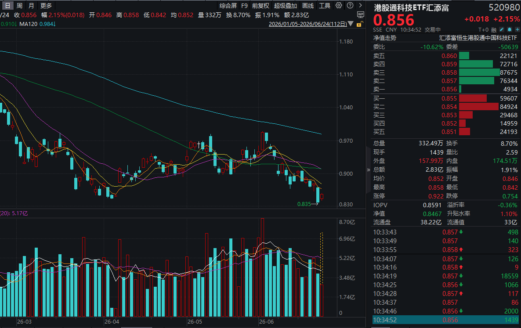
Task: Open the settings gear in chart toolbar
Action: (x=339, y=5)
